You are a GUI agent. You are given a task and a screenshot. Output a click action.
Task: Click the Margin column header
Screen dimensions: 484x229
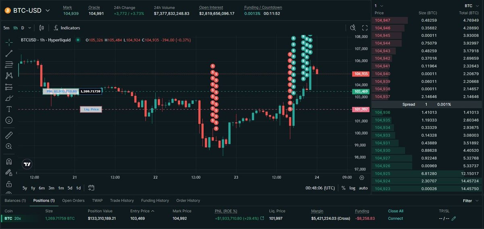click(x=317, y=211)
